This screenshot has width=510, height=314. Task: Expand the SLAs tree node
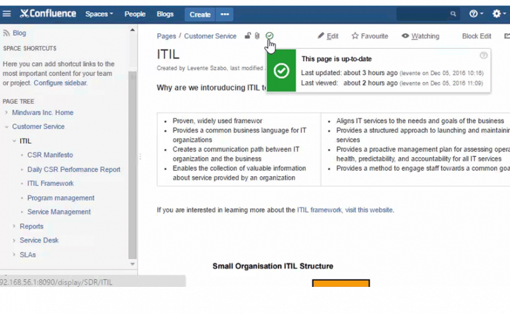tap(14, 254)
